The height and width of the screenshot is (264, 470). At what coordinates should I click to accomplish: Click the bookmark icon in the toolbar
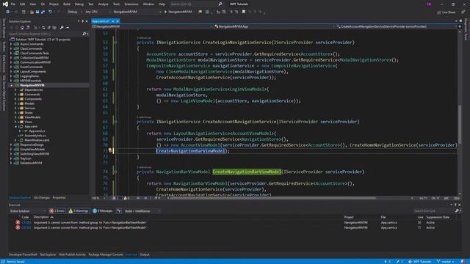pyautogui.click(x=244, y=12)
